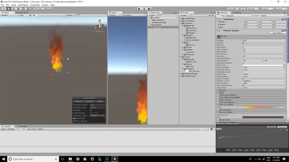Open the GameObject menu
This screenshot has width=289, height=162.
[x=23, y=5]
